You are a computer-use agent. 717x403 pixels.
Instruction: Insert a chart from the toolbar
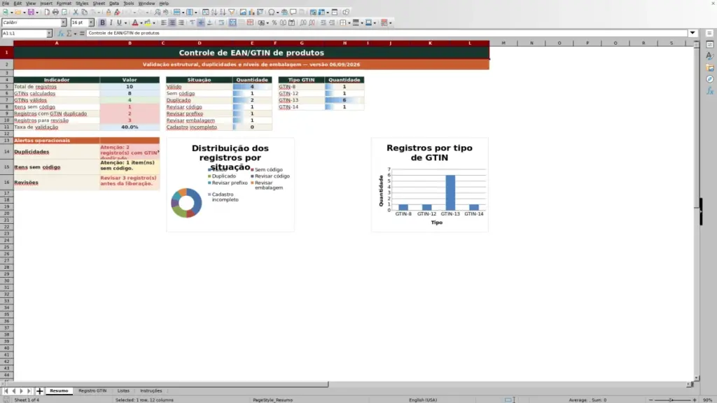[x=251, y=13]
